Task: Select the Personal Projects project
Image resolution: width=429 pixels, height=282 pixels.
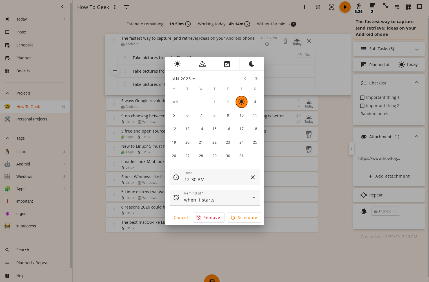Action: [35, 119]
